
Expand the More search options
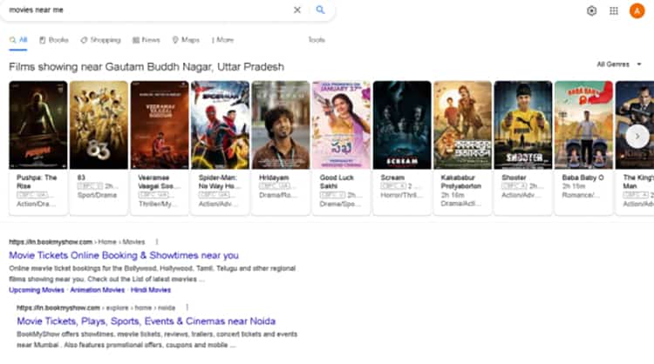[x=222, y=40]
